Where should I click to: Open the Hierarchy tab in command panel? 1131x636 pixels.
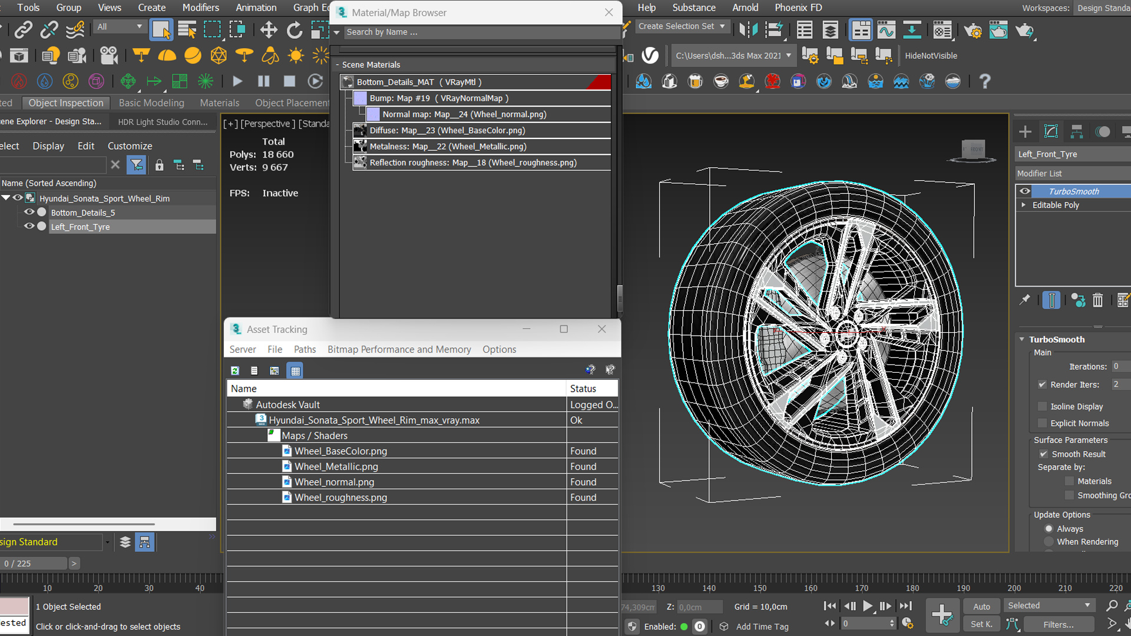(x=1077, y=131)
